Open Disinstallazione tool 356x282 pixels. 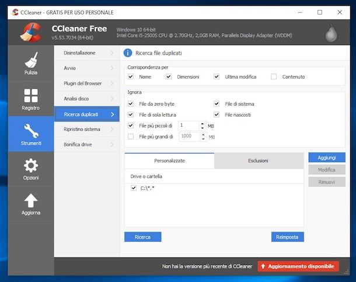coord(87,53)
